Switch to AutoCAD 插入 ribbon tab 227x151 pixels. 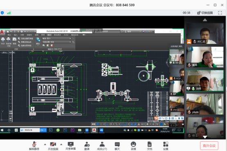point(16,35)
